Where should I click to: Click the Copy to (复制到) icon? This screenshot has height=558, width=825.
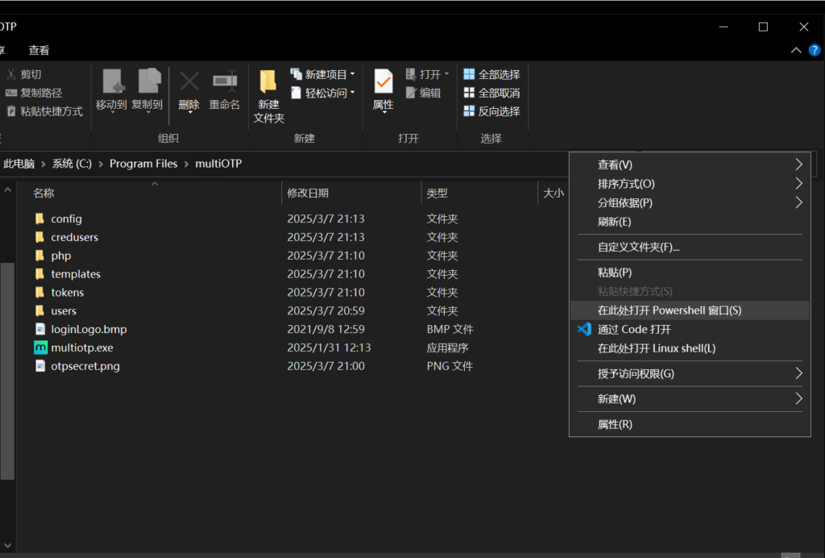(x=149, y=81)
